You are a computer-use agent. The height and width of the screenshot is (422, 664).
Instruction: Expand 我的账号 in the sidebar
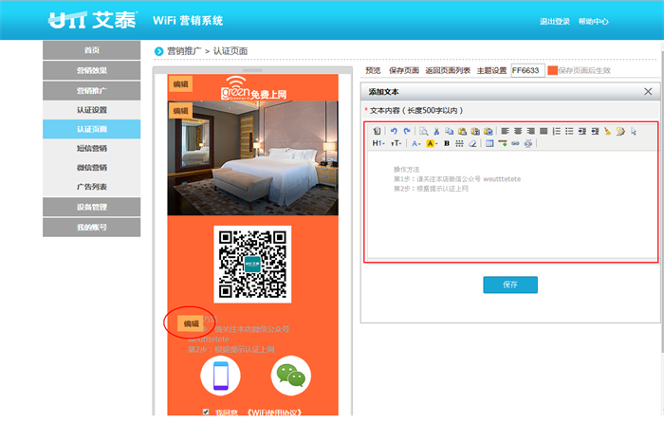(x=91, y=228)
